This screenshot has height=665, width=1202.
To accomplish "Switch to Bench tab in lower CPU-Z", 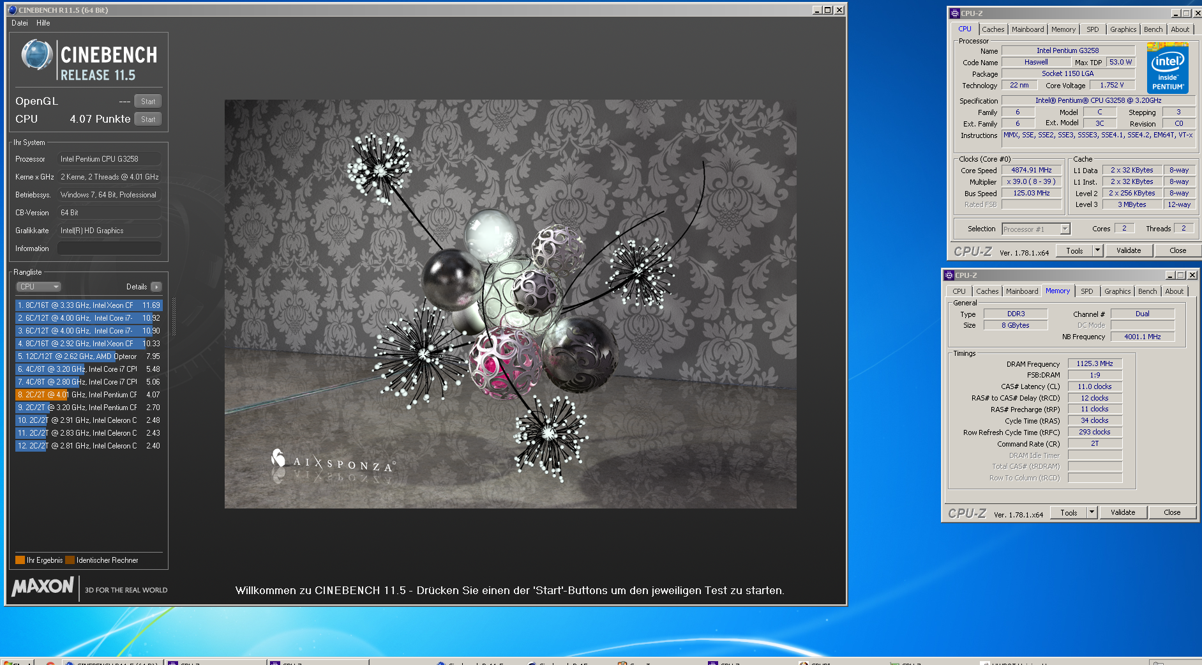I will click(x=1147, y=291).
